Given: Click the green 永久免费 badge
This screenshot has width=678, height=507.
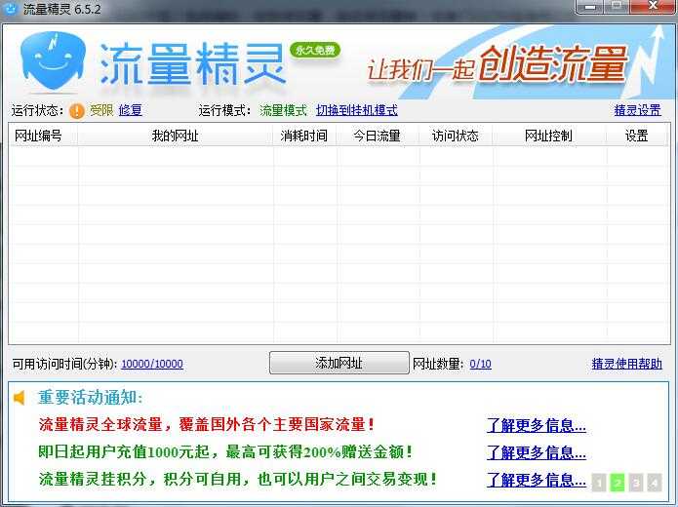Looking at the screenshot, I should coord(315,50).
